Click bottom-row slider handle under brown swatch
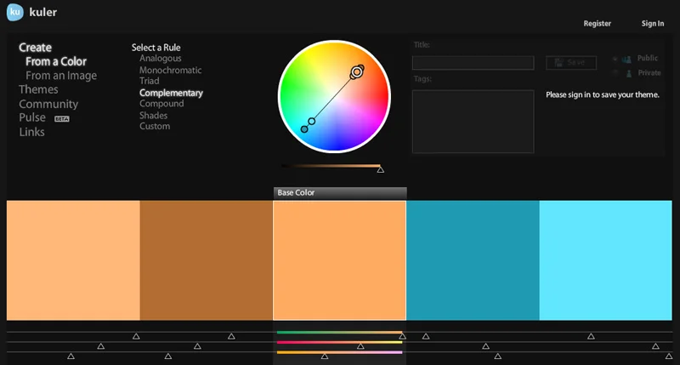680x365 pixels. (x=167, y=356)
